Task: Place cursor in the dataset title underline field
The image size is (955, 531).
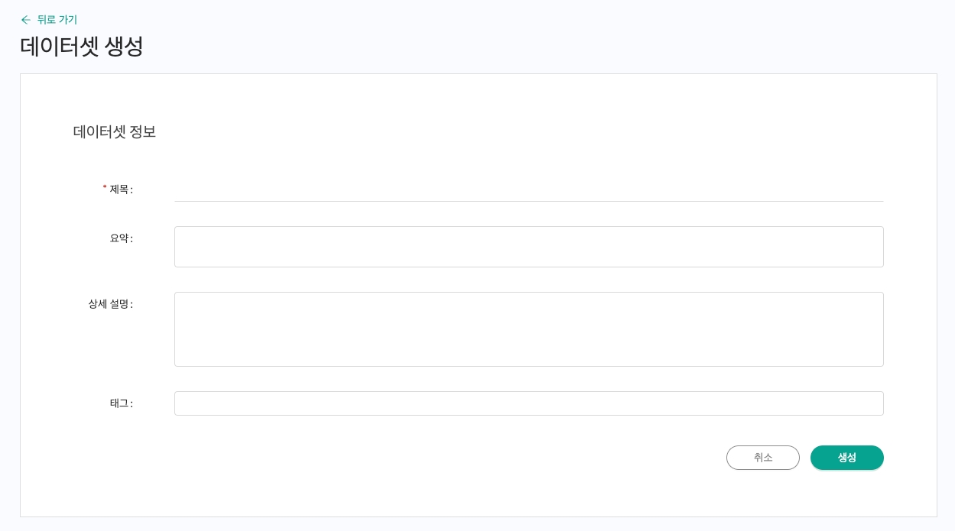Action: (x=528, y=189)
